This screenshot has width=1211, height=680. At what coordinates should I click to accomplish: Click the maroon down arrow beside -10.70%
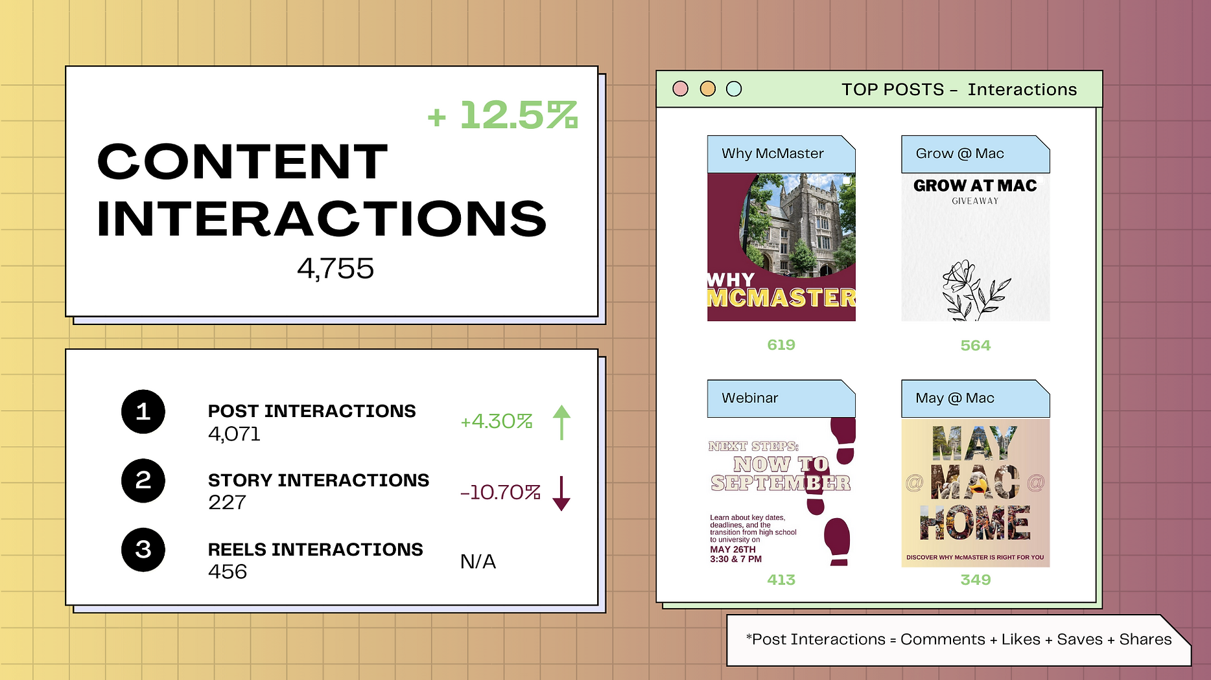click(x=561, y=493)
